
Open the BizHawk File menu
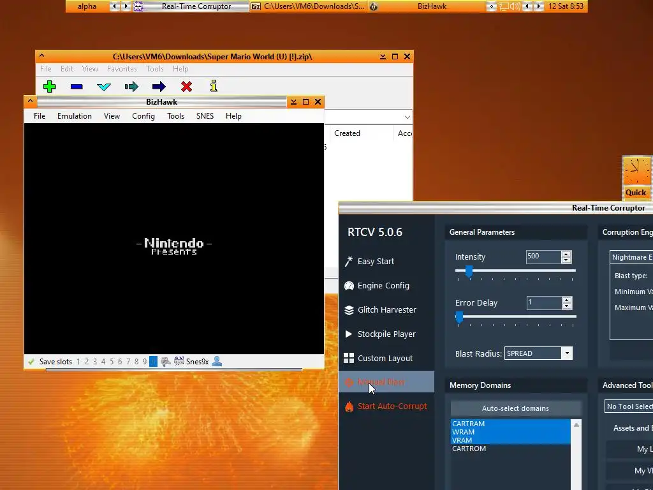(x=40, y=116)
